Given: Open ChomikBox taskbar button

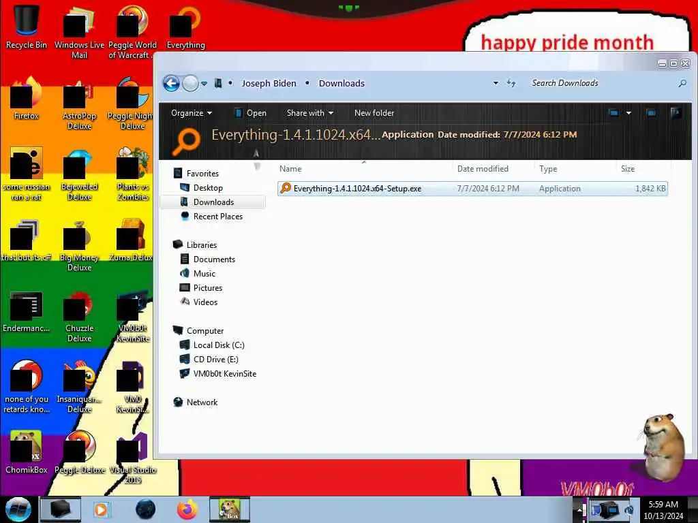Looking at the screenshot, I should pos(230,509).
